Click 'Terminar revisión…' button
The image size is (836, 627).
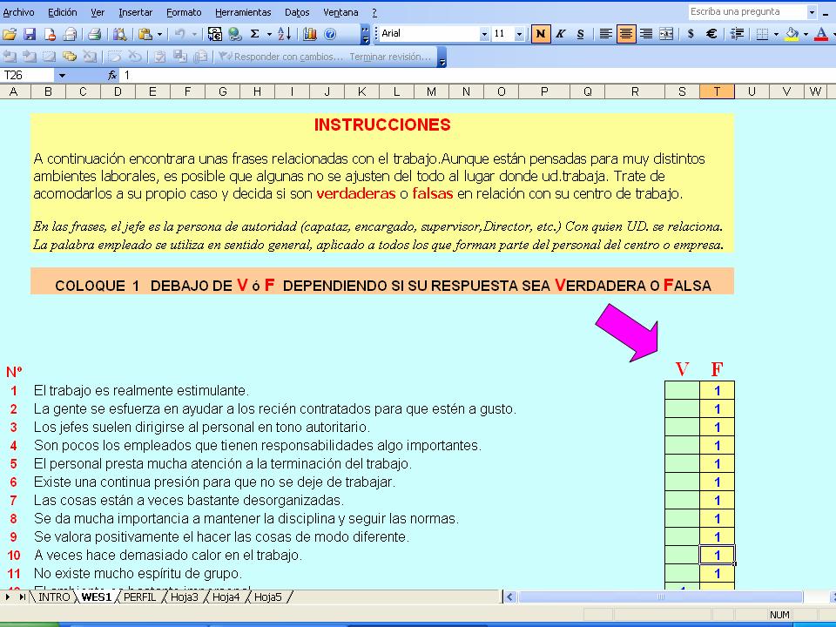pos(390,57)
